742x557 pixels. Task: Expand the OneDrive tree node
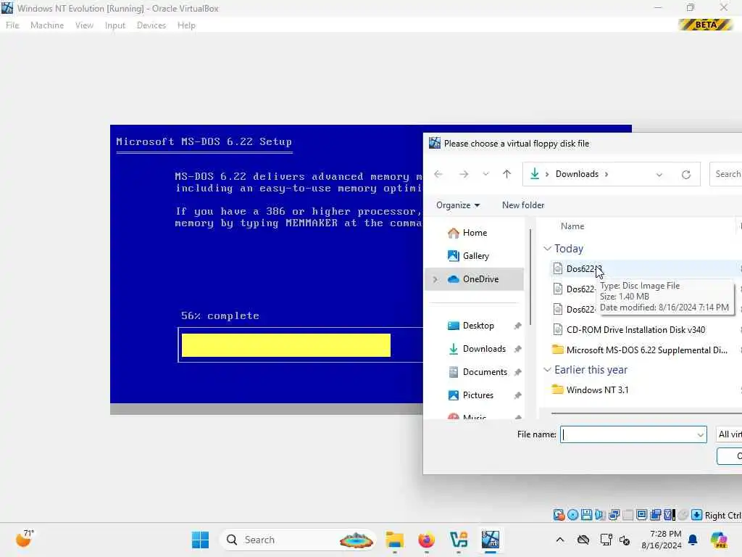435,279
